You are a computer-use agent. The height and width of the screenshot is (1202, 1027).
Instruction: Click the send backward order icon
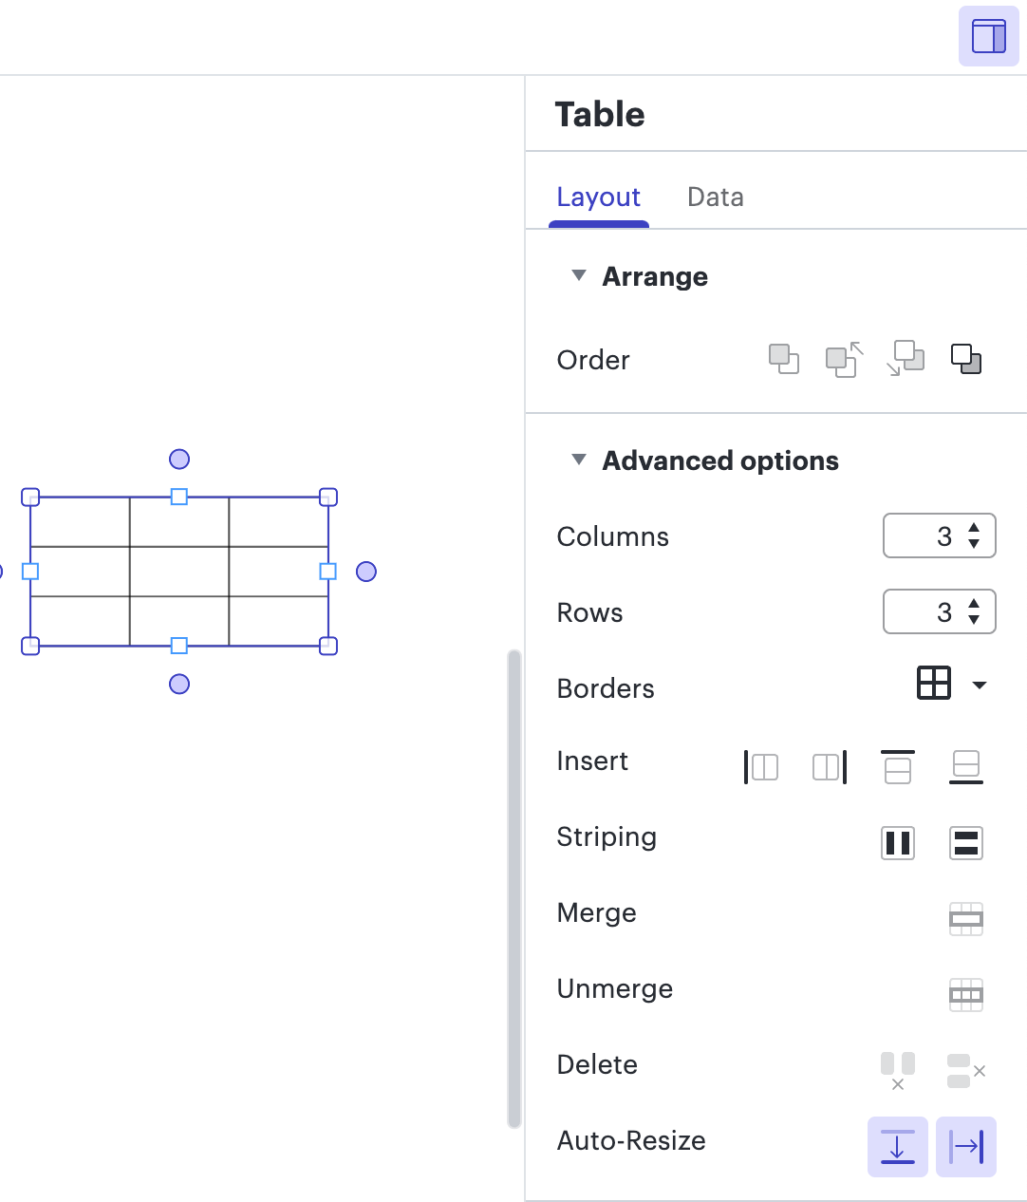(x=906, y=359)
